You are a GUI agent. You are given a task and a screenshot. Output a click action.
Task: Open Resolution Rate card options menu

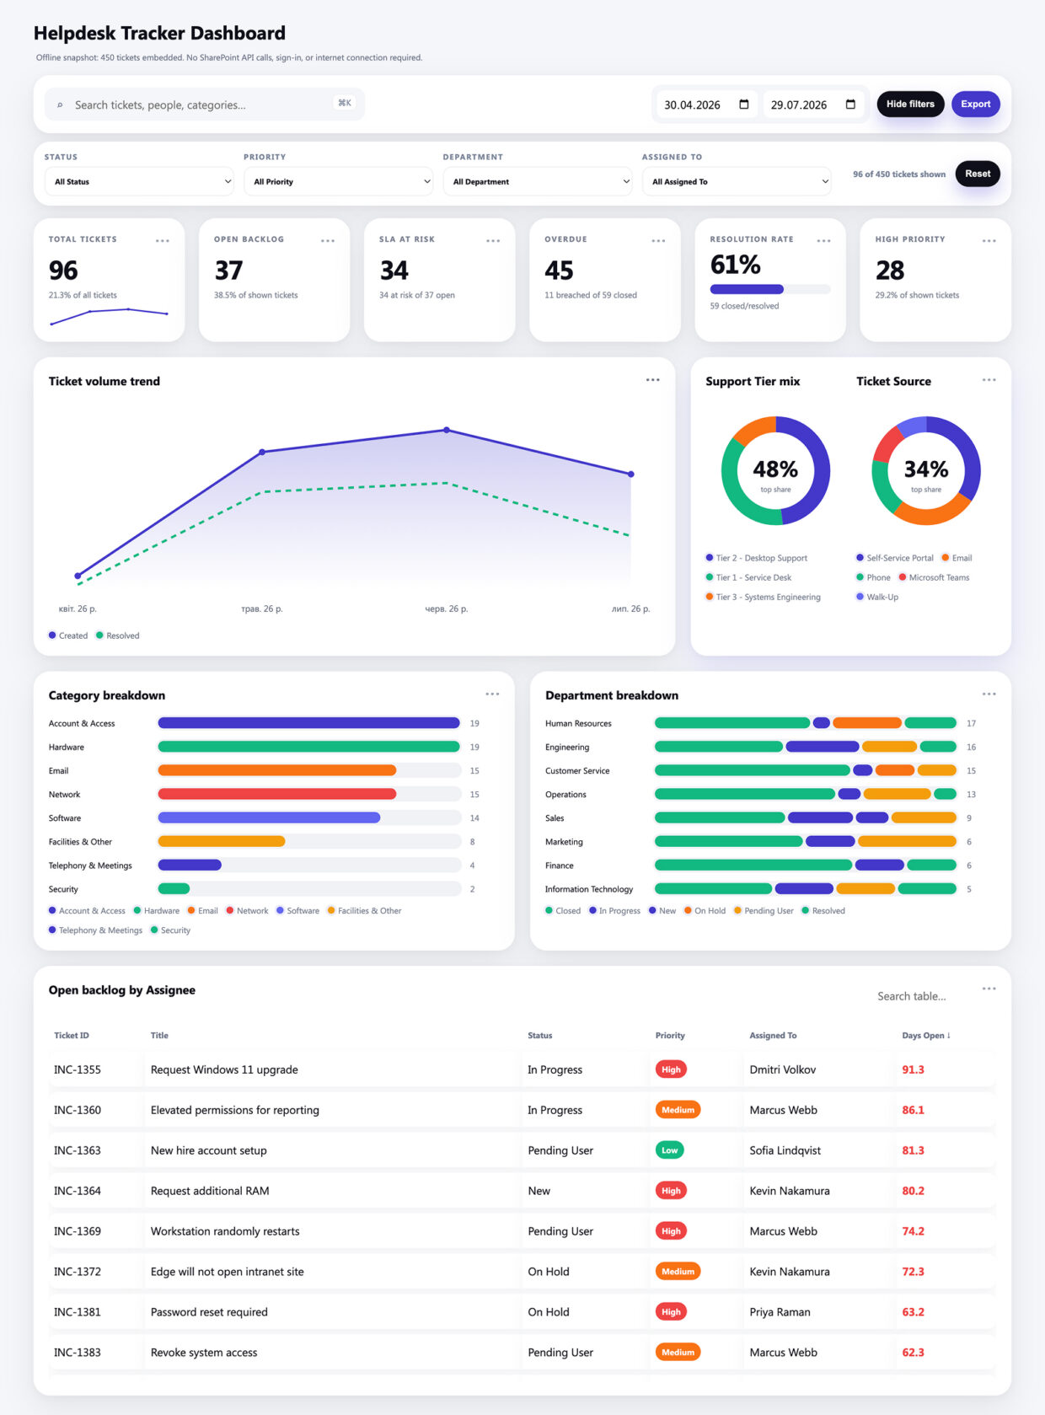click(x=823, y=240)
